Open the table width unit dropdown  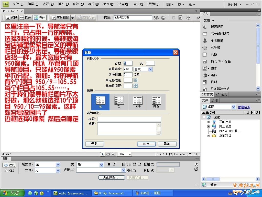click(150, 69)
